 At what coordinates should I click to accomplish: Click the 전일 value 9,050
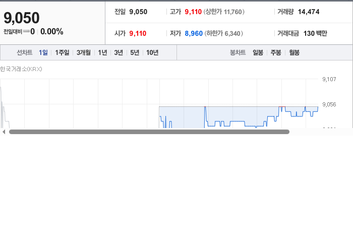coord(138,12)
